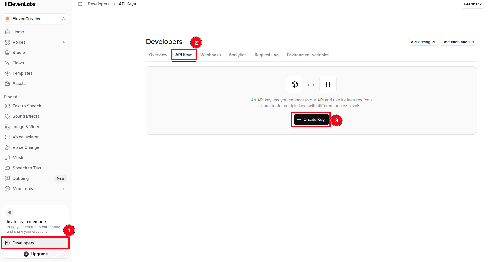Open Flows in the sidebar
Viewport: 488px width, 262px height.
[36, 63]
